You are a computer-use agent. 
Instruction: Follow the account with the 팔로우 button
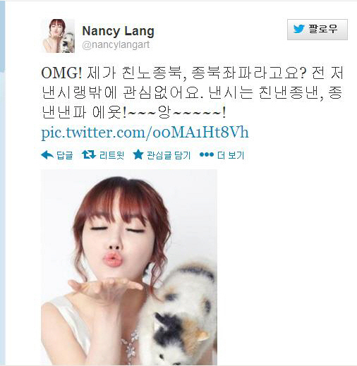click(317, 30)
